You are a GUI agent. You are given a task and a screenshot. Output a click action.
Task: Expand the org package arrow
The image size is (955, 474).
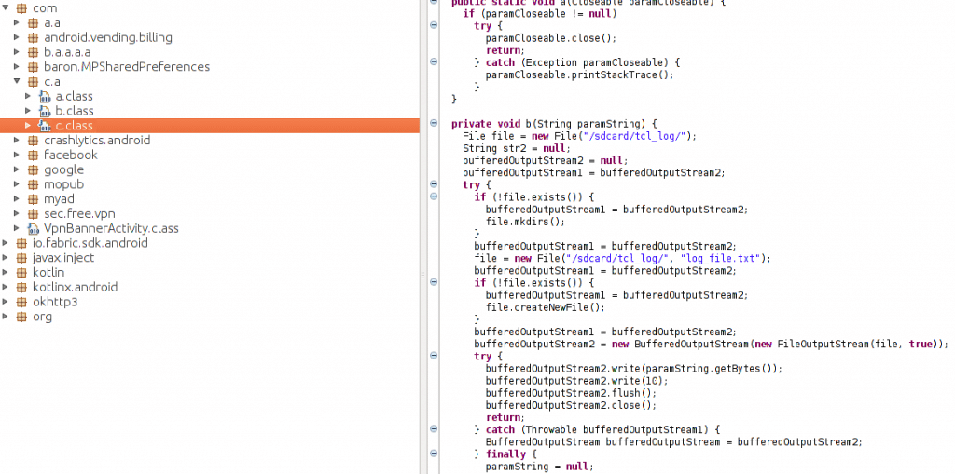point(6,317)
